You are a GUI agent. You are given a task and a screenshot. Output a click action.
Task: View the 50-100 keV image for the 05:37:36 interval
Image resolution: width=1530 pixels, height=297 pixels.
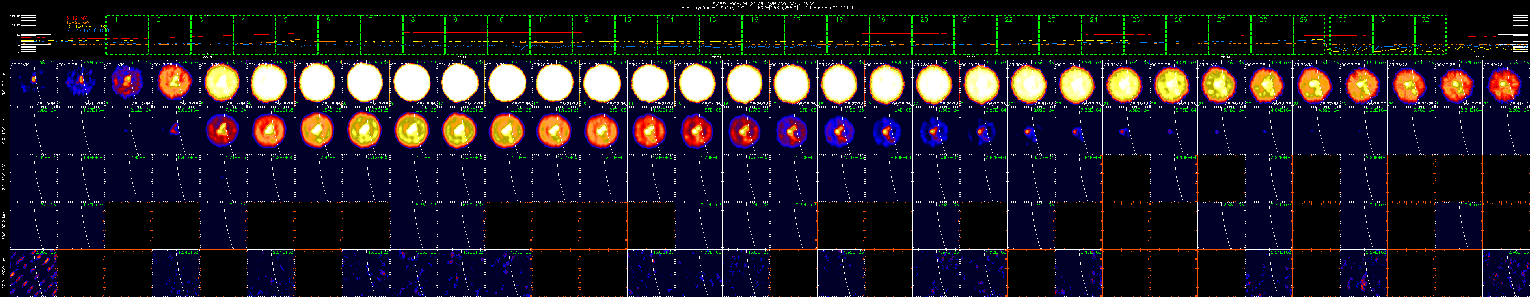pyautogui.click(x=1364, y=273)
